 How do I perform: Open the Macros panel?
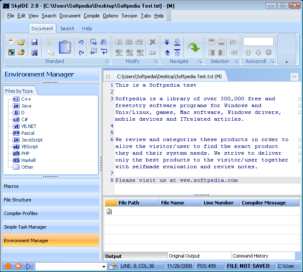(51, 186)
